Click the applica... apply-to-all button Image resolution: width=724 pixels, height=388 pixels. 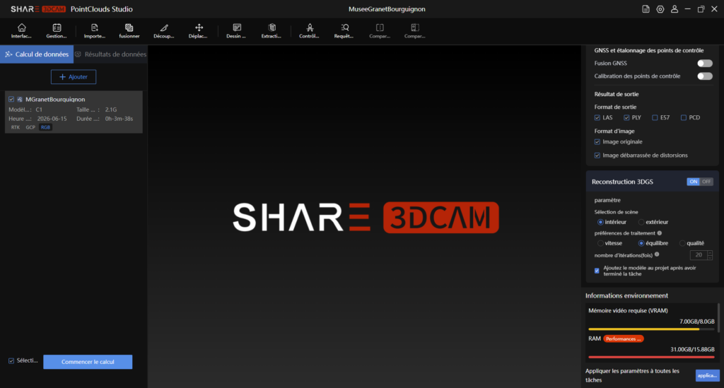click(707, 375)
